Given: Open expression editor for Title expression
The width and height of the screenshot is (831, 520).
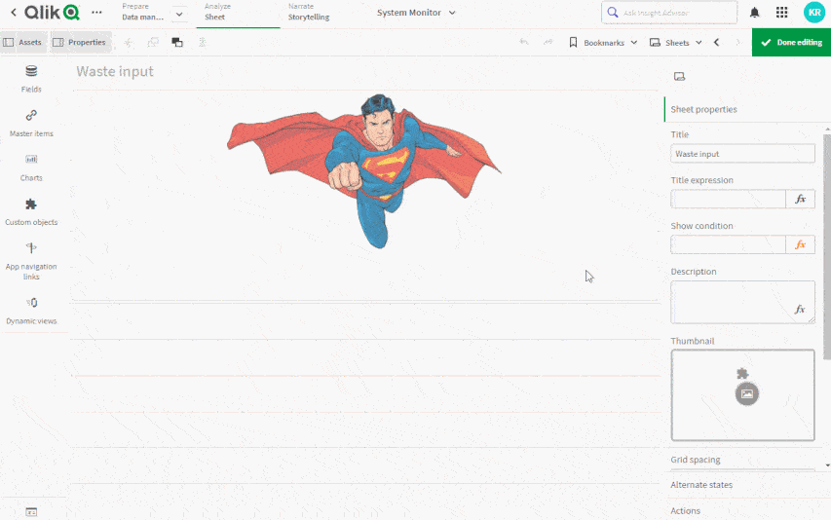Looking at the screenshot, I should (800, 199).
